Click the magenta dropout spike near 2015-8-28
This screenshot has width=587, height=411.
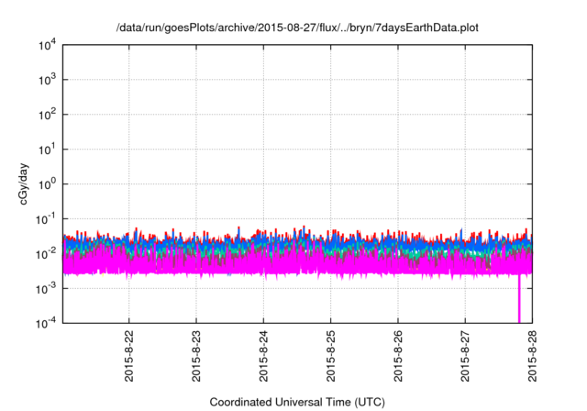[x=519, y=299]
